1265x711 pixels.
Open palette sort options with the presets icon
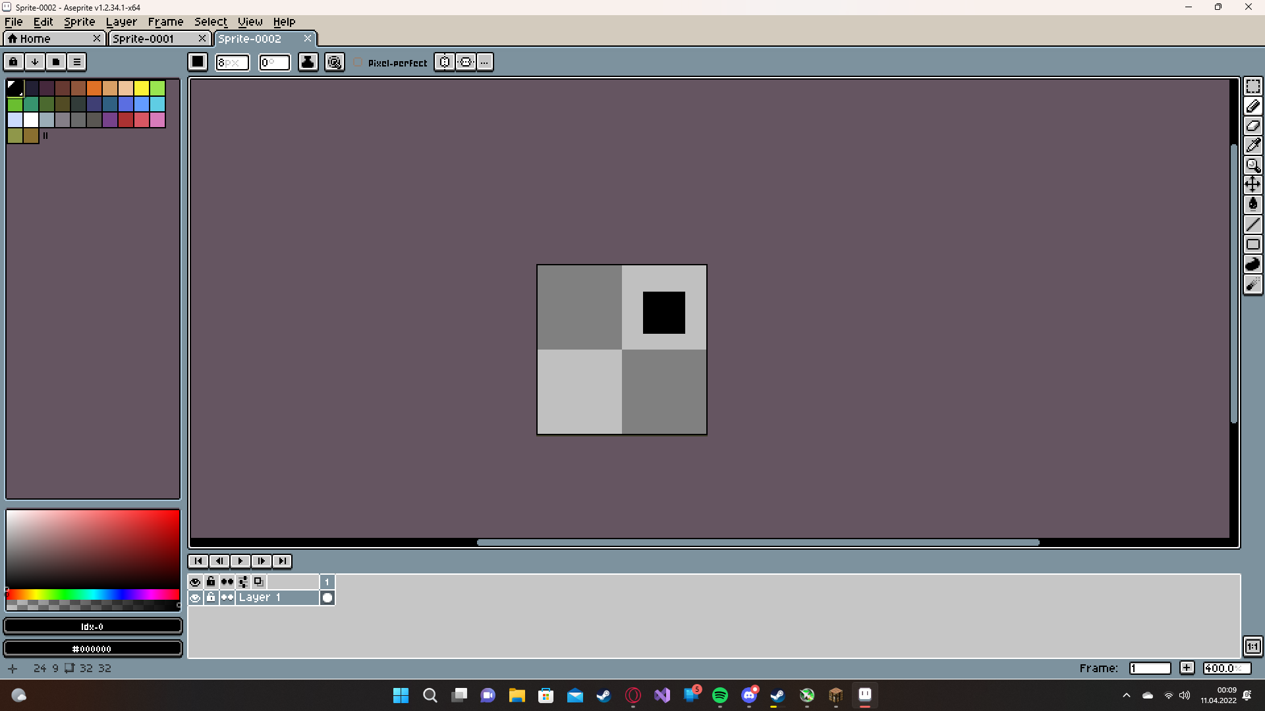[x=14, y=61]
